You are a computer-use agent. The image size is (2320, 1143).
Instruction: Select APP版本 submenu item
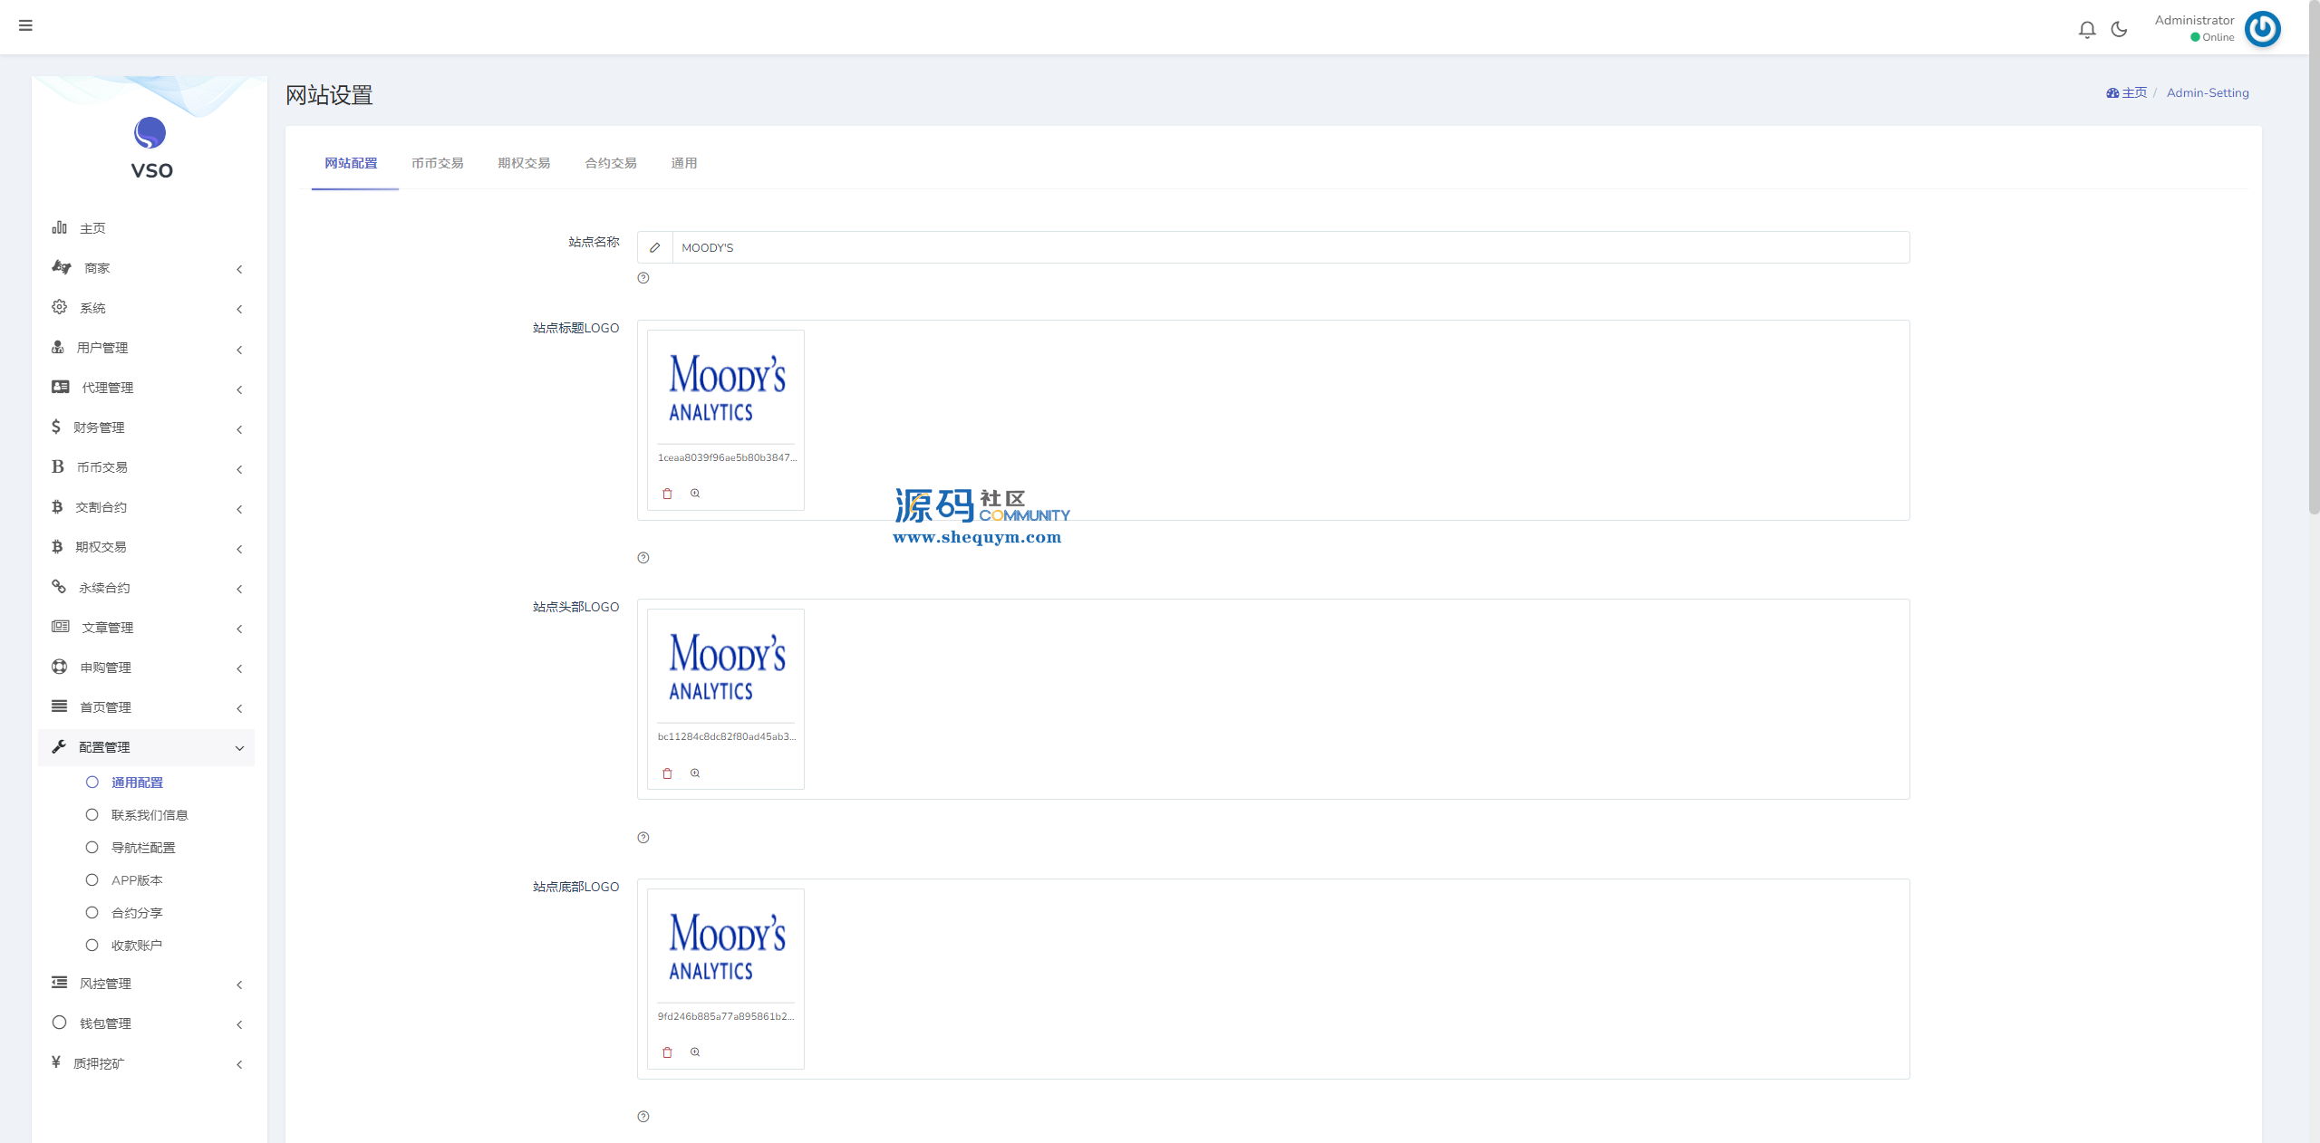coord(137,880)
